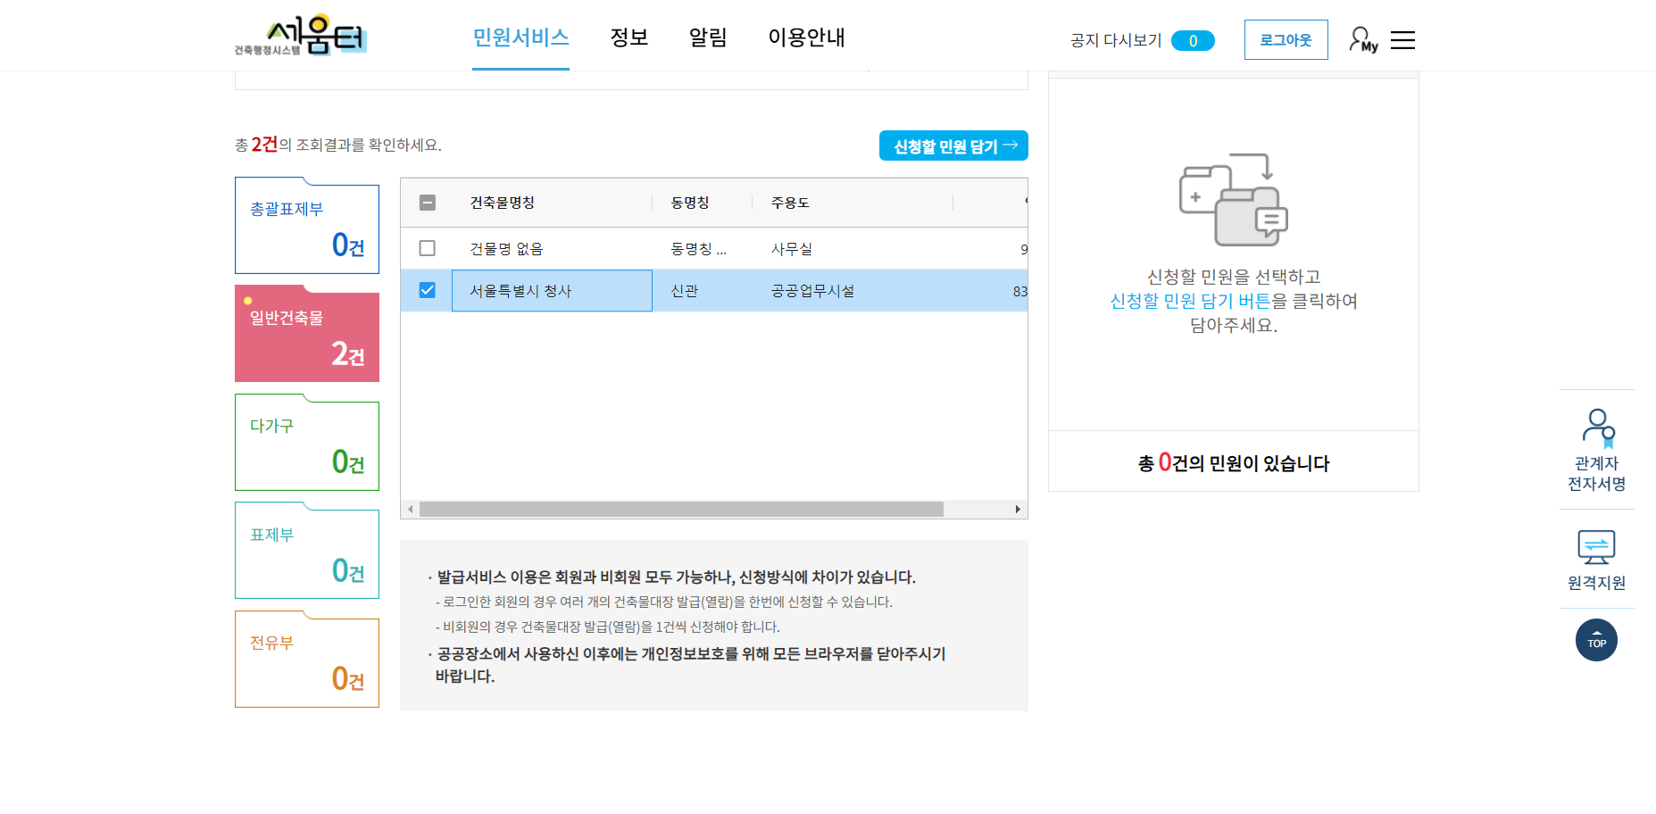This screenshot has height=814, width=1656.
Task: Click the notice counter badge showing 0
Action: tap(1193, 40)
